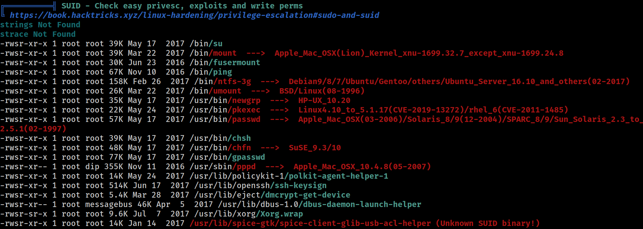Click the Apple_Mac_OSX(03-2006)/Solaris exploit note

[470, 119]
